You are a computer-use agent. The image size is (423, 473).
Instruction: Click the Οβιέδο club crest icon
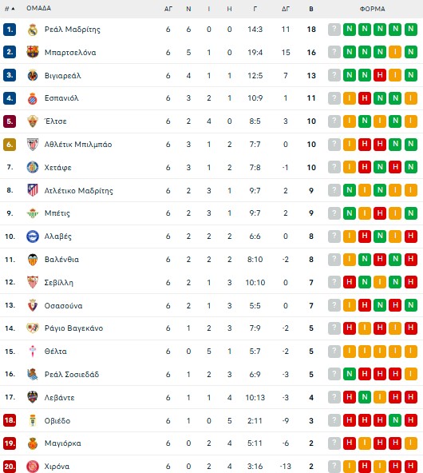tap(33, 420)
